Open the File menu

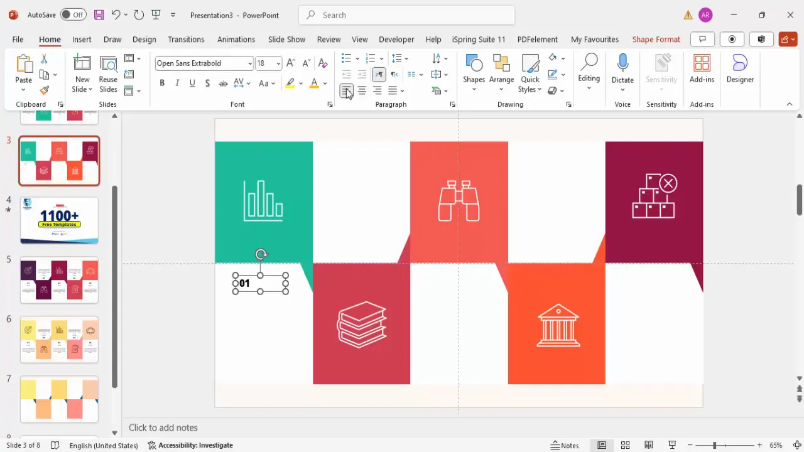pyautogui.click(x=18, y=39)
